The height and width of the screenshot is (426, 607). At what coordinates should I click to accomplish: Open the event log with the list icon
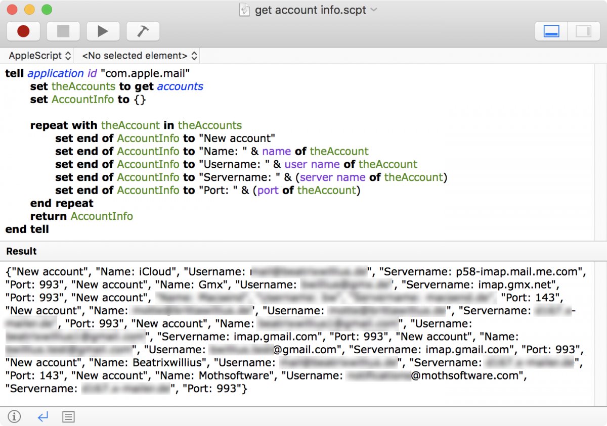tap(69, 416)
